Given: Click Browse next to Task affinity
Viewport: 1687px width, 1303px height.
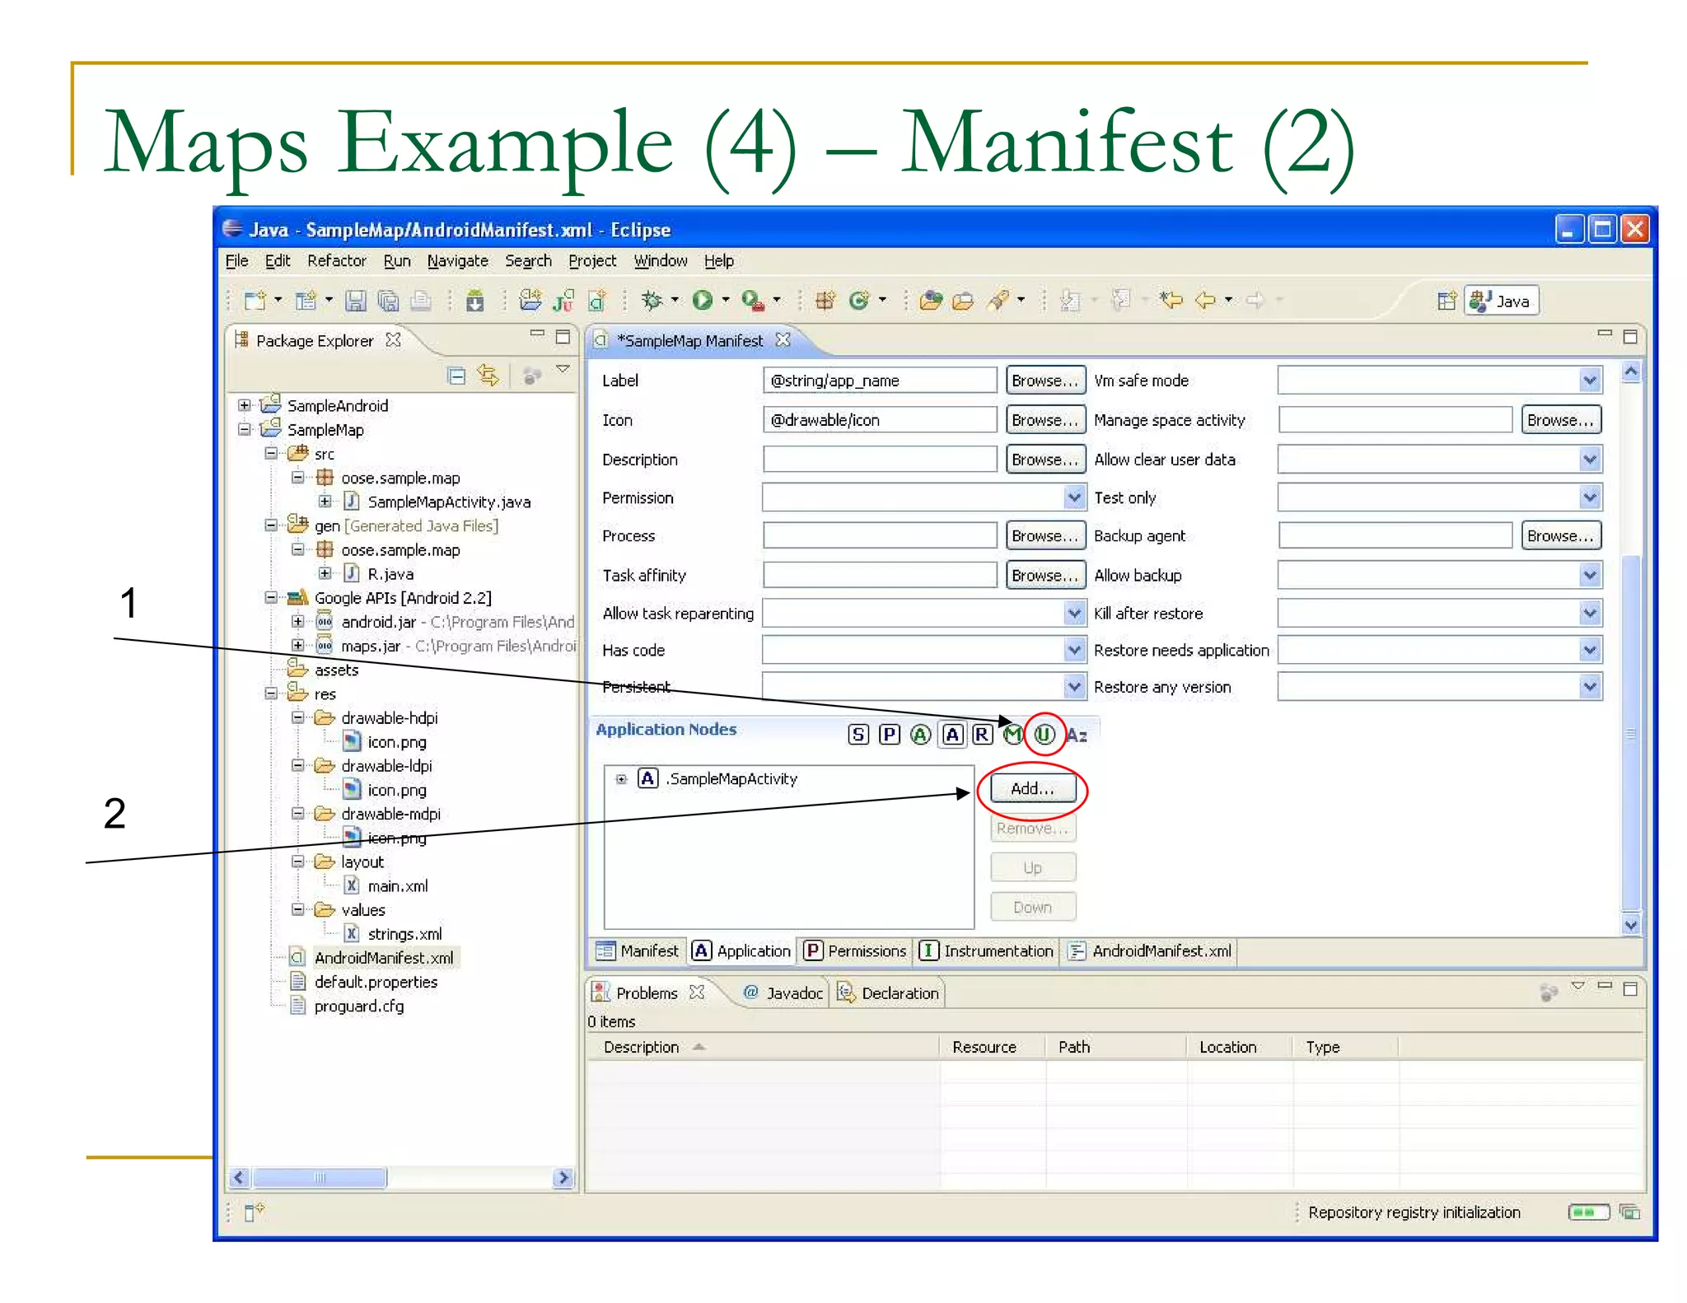Looking at the screenshot, I should pos(1045,576).
